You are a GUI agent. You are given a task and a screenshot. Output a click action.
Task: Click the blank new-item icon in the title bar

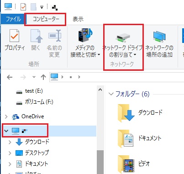(34, 7)
